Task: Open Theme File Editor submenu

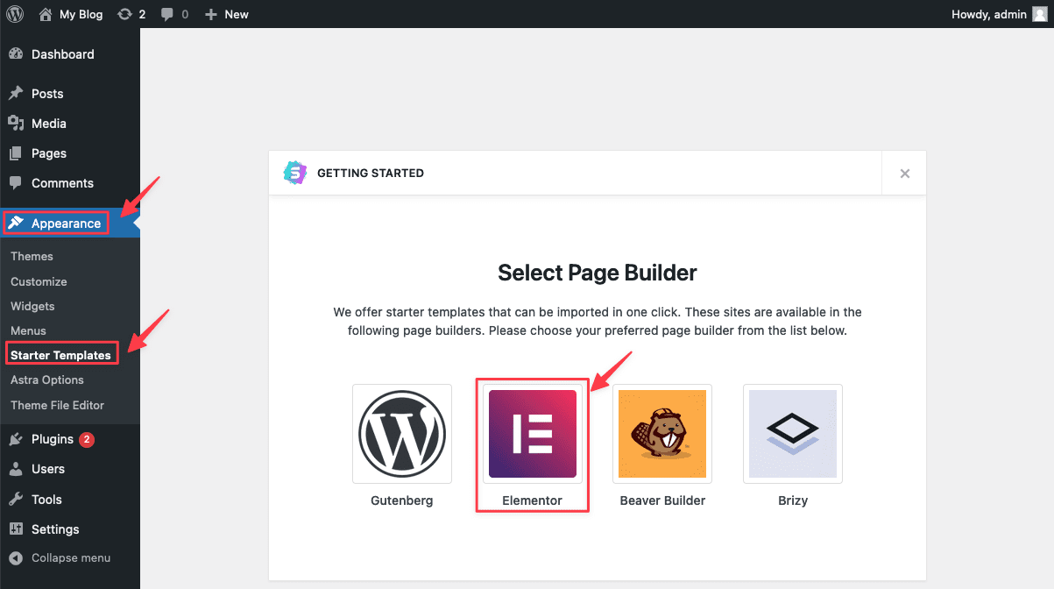Action: point(57,405)
